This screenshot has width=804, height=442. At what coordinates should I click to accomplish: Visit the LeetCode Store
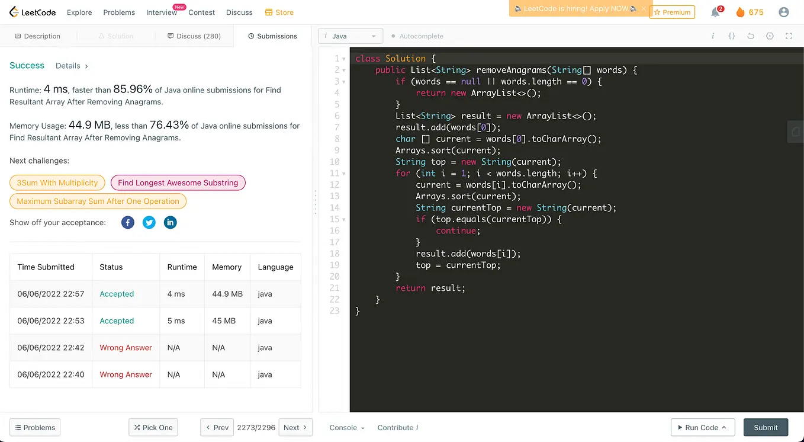pyautogui.click(x=279, y=12)
